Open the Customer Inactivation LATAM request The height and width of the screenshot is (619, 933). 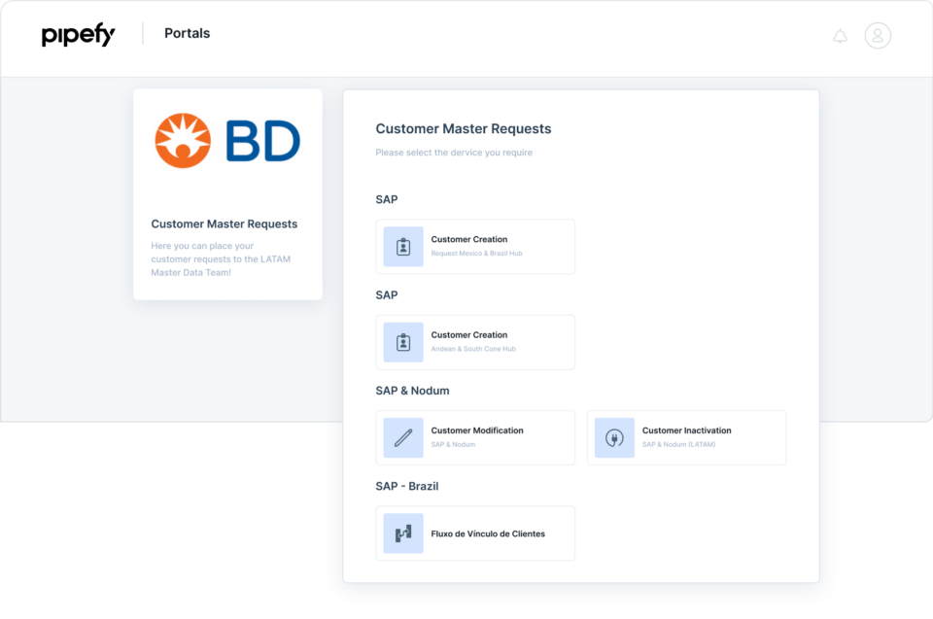click(686, 437)
